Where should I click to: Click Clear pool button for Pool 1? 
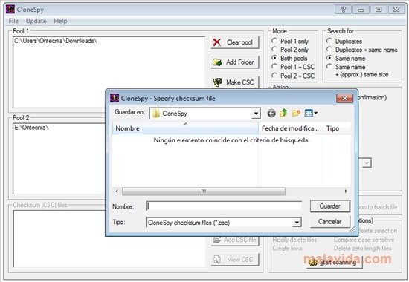pyautogui.click(x=234, y=42)
